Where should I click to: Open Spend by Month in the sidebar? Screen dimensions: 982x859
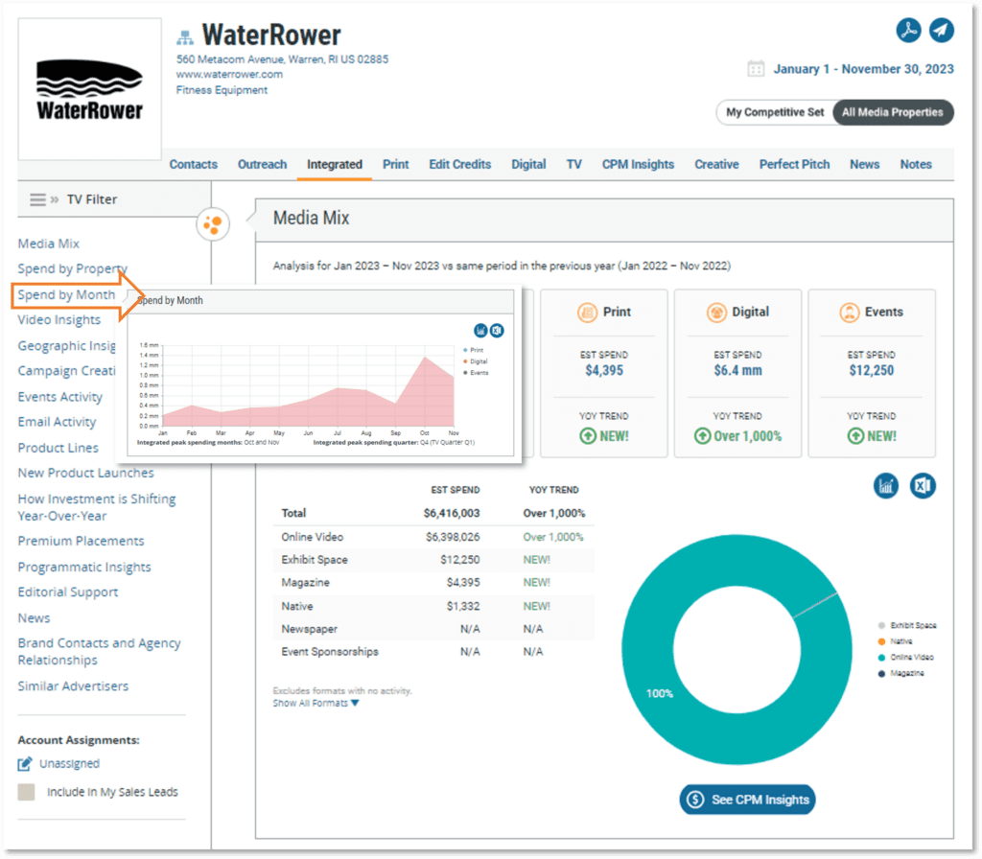pyautogui.click(x=66, y=295)
